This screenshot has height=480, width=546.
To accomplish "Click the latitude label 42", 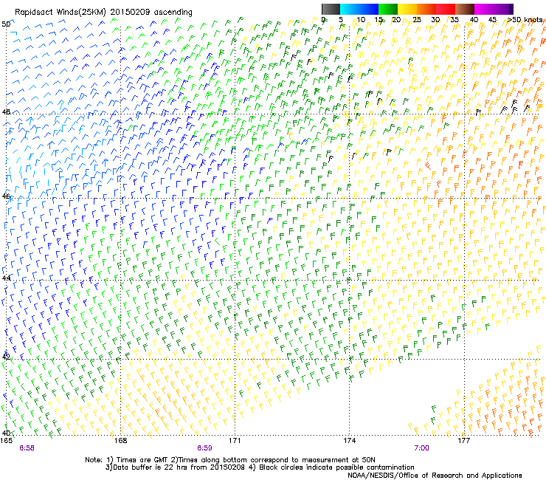I will click(x=6, y=357).
